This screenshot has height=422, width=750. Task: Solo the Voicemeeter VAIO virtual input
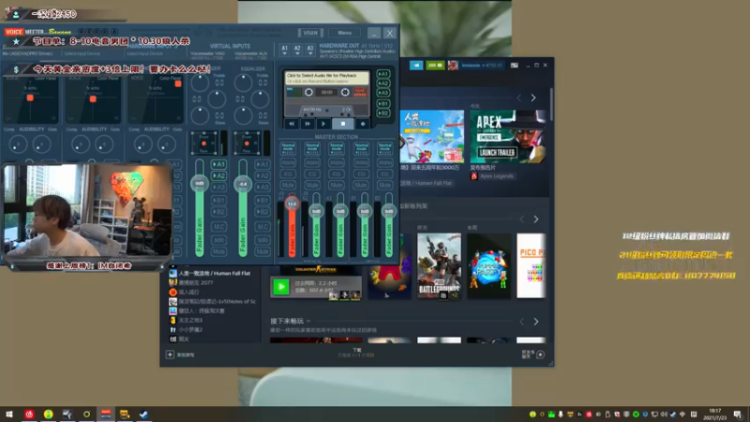click(219, 240)
